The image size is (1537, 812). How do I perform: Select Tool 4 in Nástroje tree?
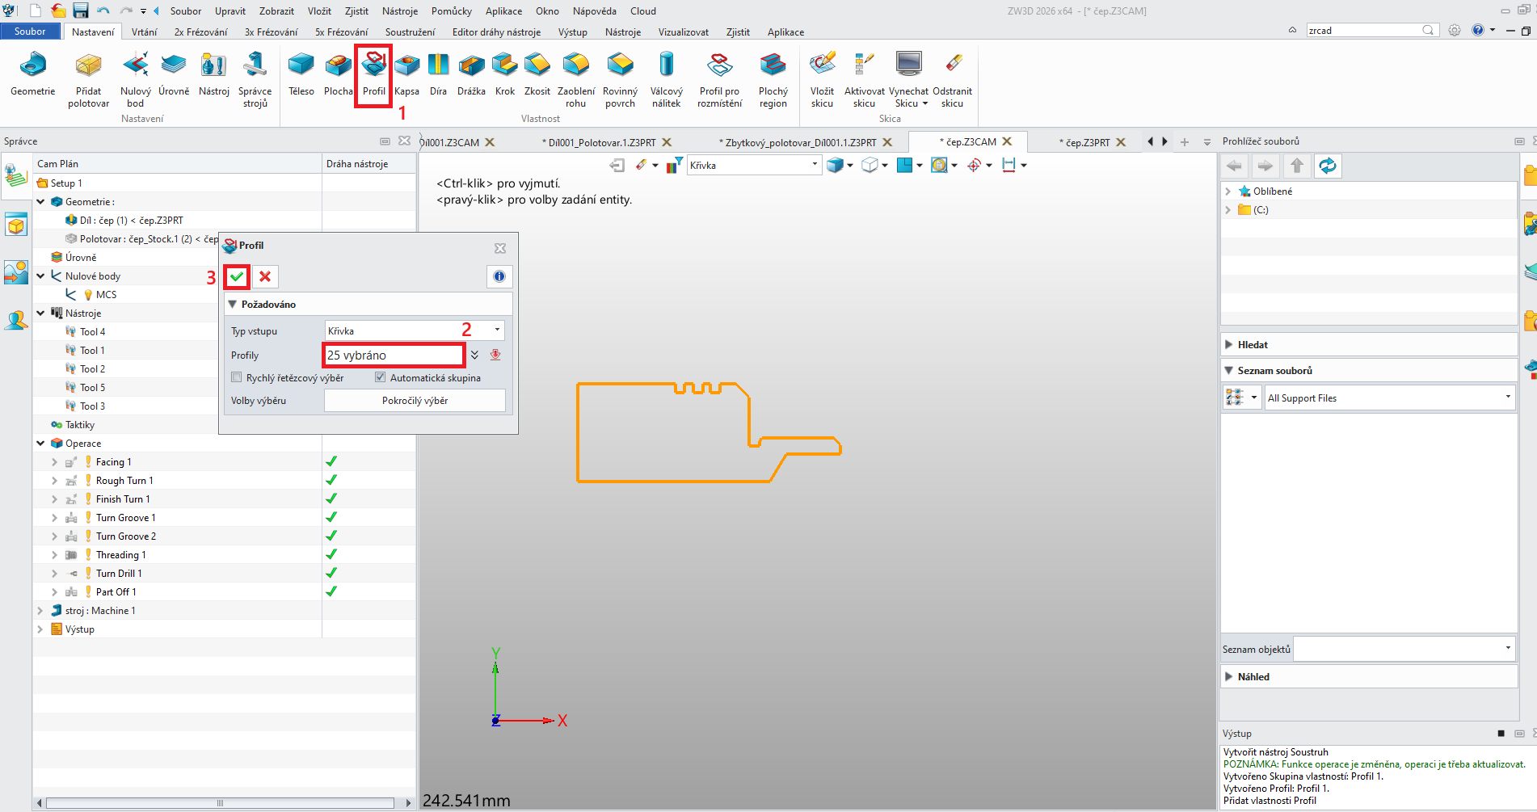(x=92, y=332)
